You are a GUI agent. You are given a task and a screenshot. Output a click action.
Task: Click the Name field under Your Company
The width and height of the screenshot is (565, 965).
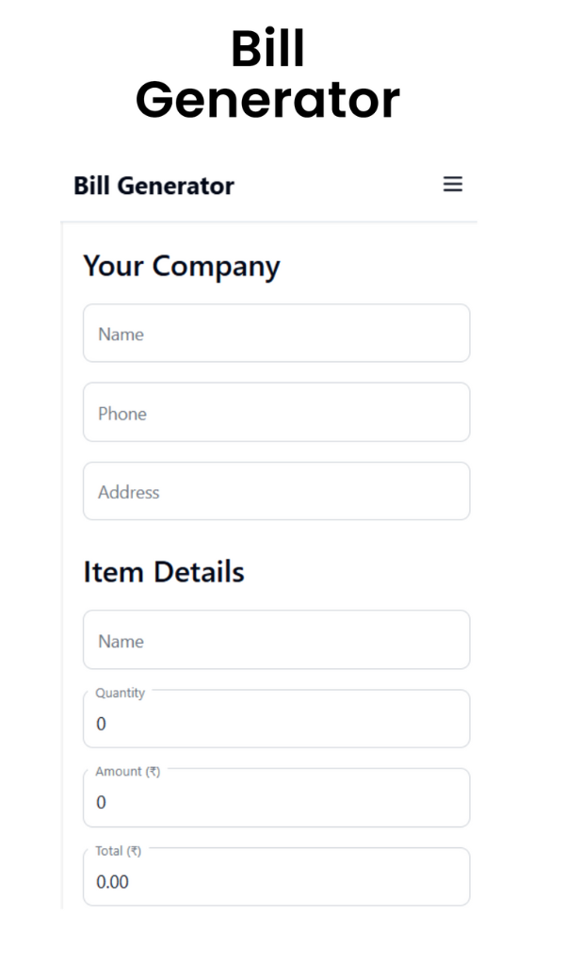pyautogui.click(x=276, y=333)
